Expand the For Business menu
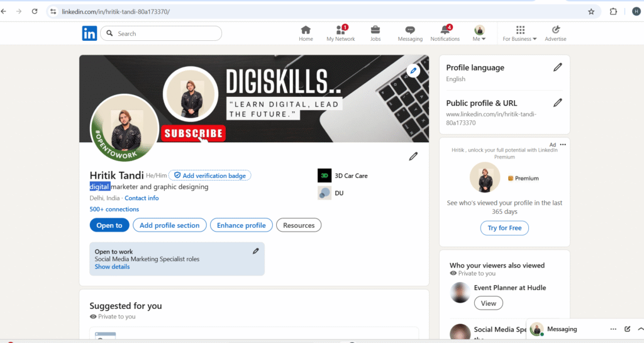This screenshot has height=343, width=644. tap(519, 34)
